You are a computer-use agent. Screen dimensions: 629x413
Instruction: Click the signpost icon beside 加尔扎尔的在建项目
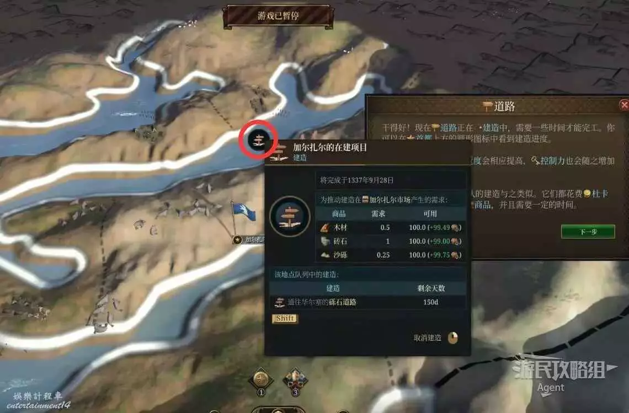(x=278, y=153)
